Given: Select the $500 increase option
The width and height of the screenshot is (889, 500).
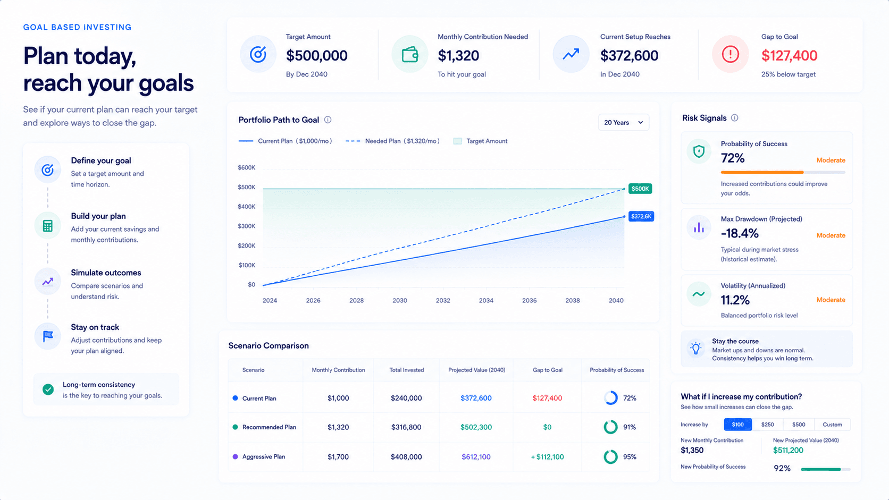Looking at the screenshot, I should tap(799, 425).
